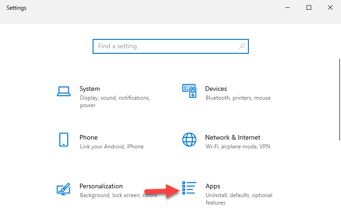Click the magnifier search icon
341x224 pixels.
pos(242,46)
